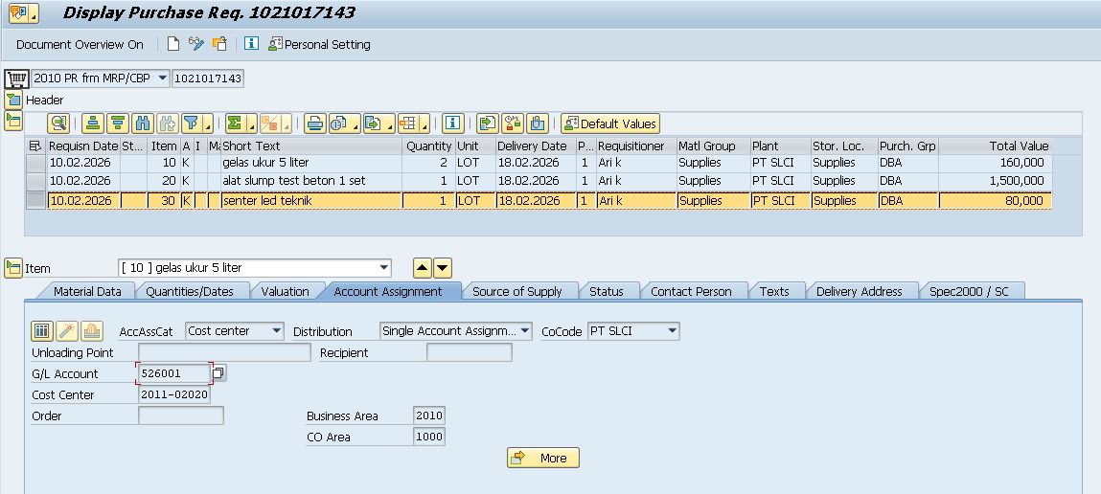Image resolution: width=1101 pixels, height=494 pixels.
Task: Click the More button
Action: (x=542, y=458)
